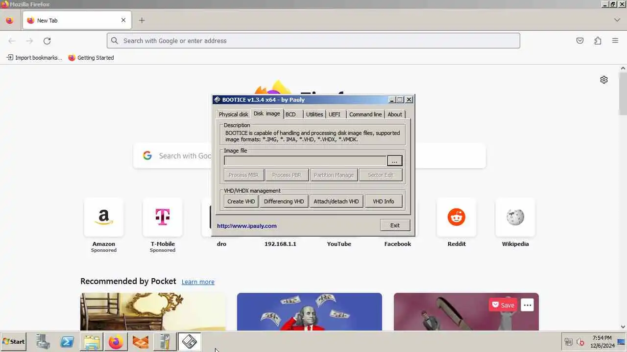This screenshot has width=627, height=352.
Task: Open the Firefox hamburger menu
Action: click(x=615, y=41)
